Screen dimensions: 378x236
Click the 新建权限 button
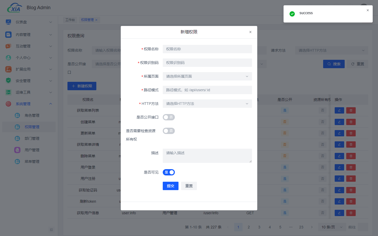point(82,86)
